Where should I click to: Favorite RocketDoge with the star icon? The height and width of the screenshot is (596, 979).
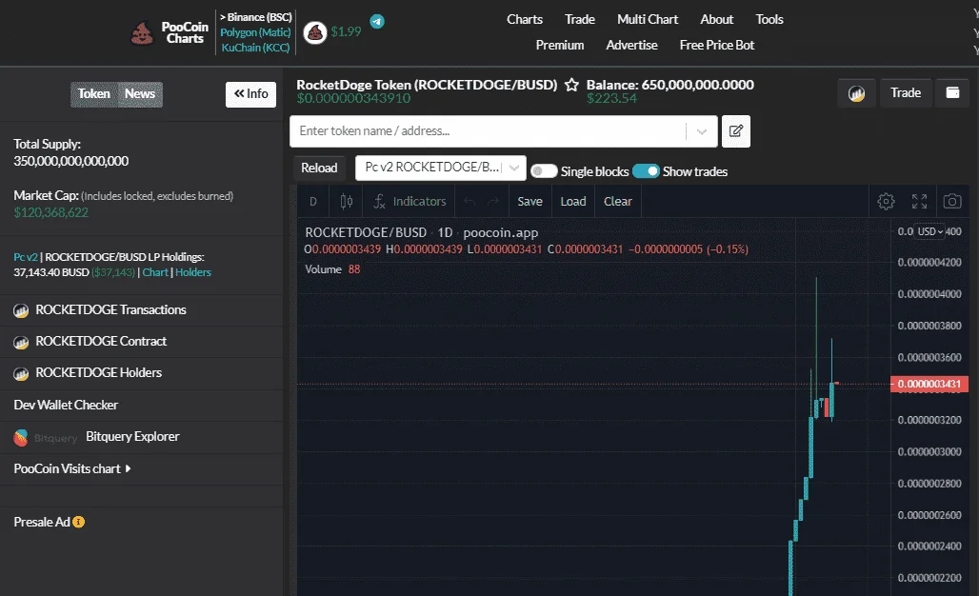tap(571, 85)
